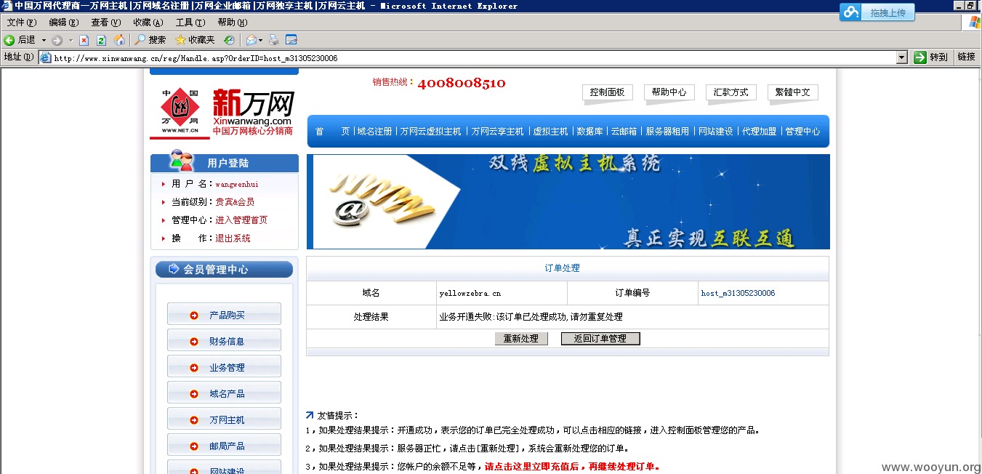Open 虚拟主机 navigation item
This screenshot has width=982, height=474.
pos(550,132)
